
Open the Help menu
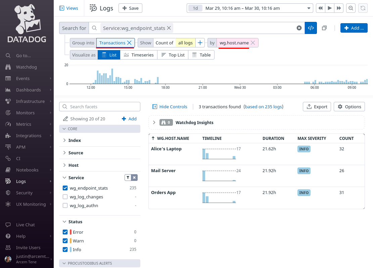[21, 236]
